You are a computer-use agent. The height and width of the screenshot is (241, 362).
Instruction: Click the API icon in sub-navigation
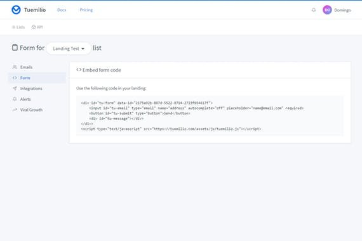pos(34,27)
